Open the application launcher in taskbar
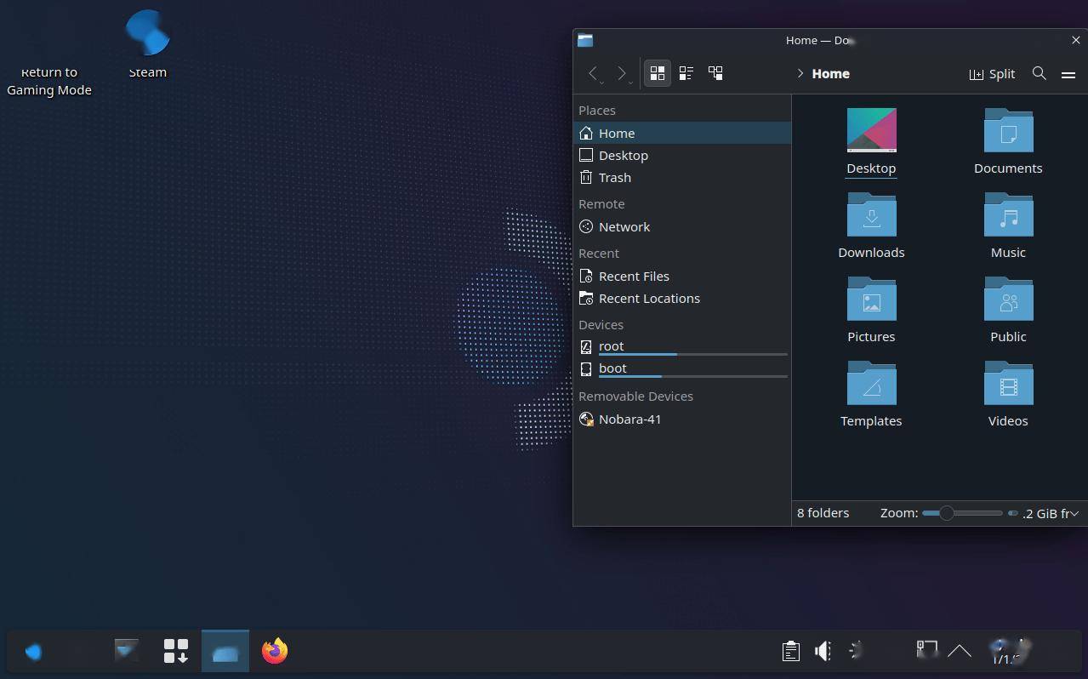Screen dimensions: 1088x679 pos(33,652)
